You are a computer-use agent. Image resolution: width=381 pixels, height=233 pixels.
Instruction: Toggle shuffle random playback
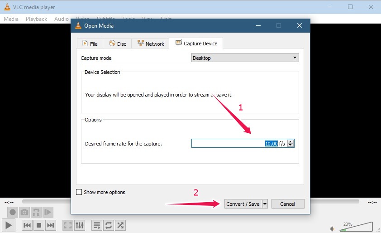coord(120,225)
